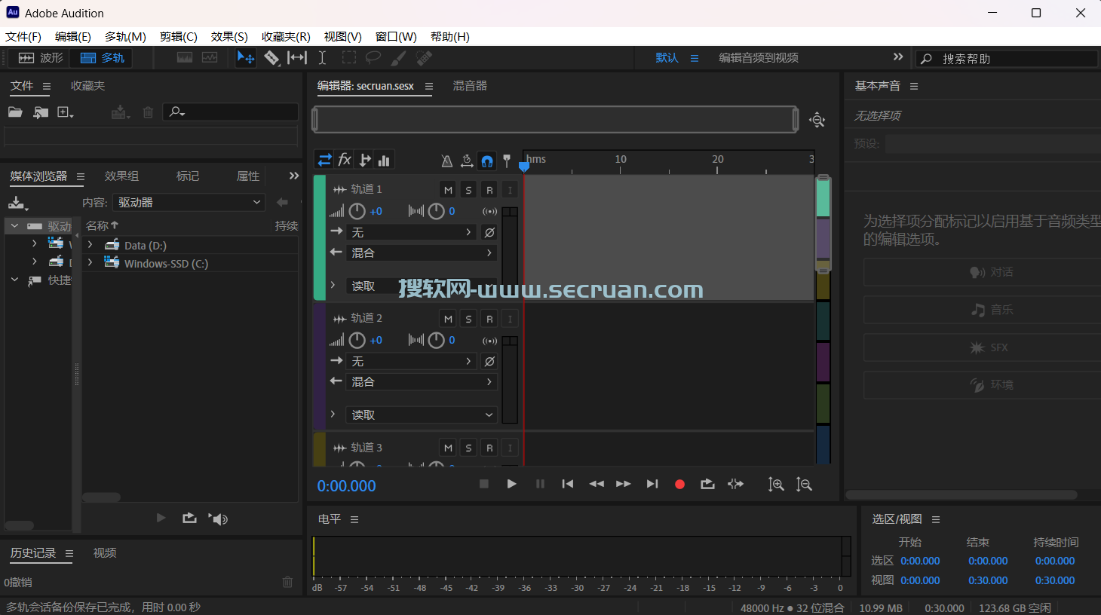Click the add marker pin icon

pyautogui.click(x=507, y=161)
